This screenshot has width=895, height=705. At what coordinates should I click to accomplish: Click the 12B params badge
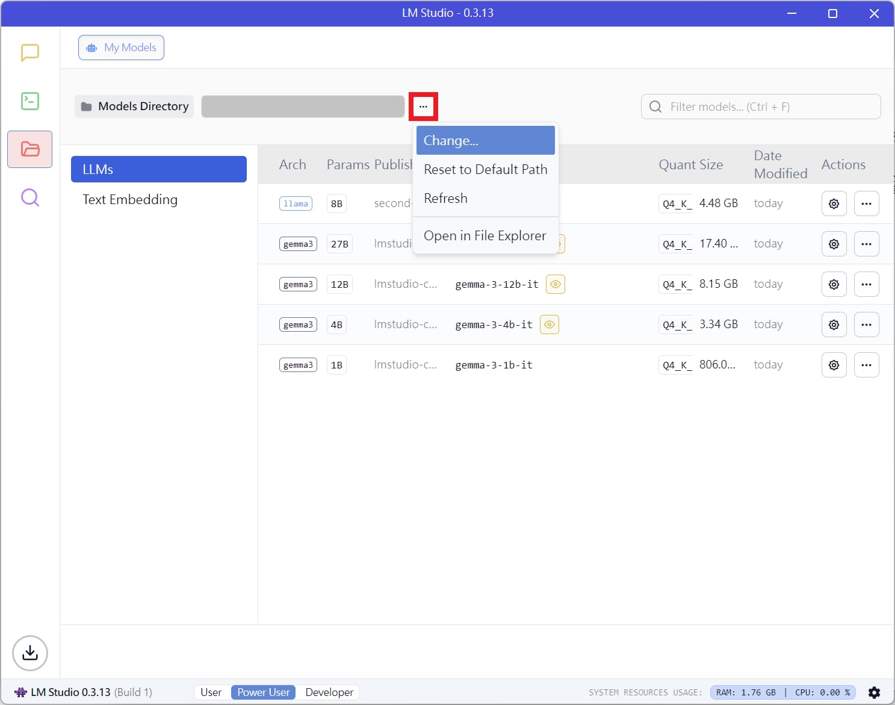pos(339,284)
